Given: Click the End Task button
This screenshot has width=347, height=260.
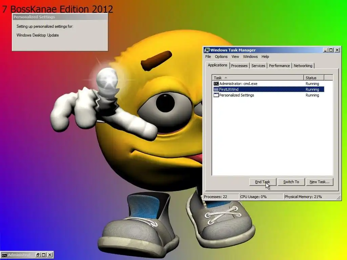Looking at the screenshot, I should [x=263, y=182].
